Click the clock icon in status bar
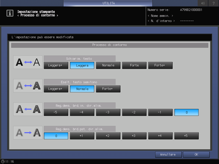The height and width of the screenshot is (164, 219). [3, 161]
